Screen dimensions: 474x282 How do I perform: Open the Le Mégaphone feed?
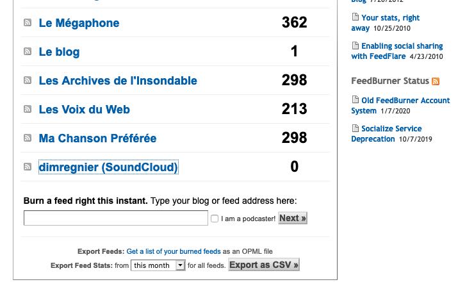click(x=79, y=23)
